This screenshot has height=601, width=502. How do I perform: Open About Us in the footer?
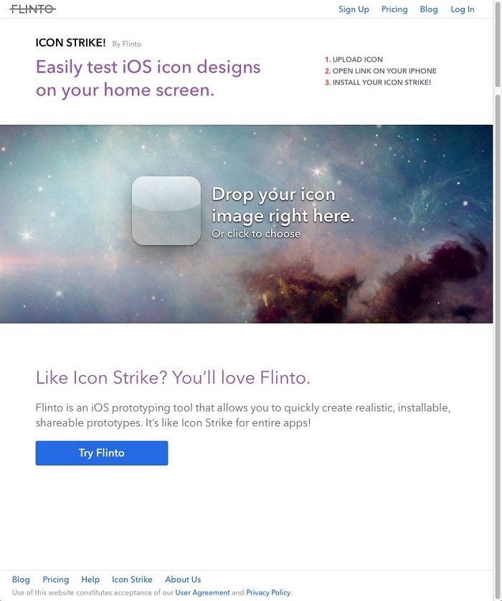tap(183, 579)
